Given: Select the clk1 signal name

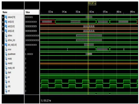Looking at the screenshot, I should pyautogui.click(x=9, y=86).
